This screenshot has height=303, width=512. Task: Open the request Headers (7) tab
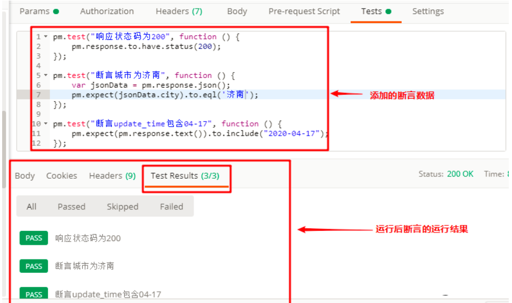pos(179,11)
